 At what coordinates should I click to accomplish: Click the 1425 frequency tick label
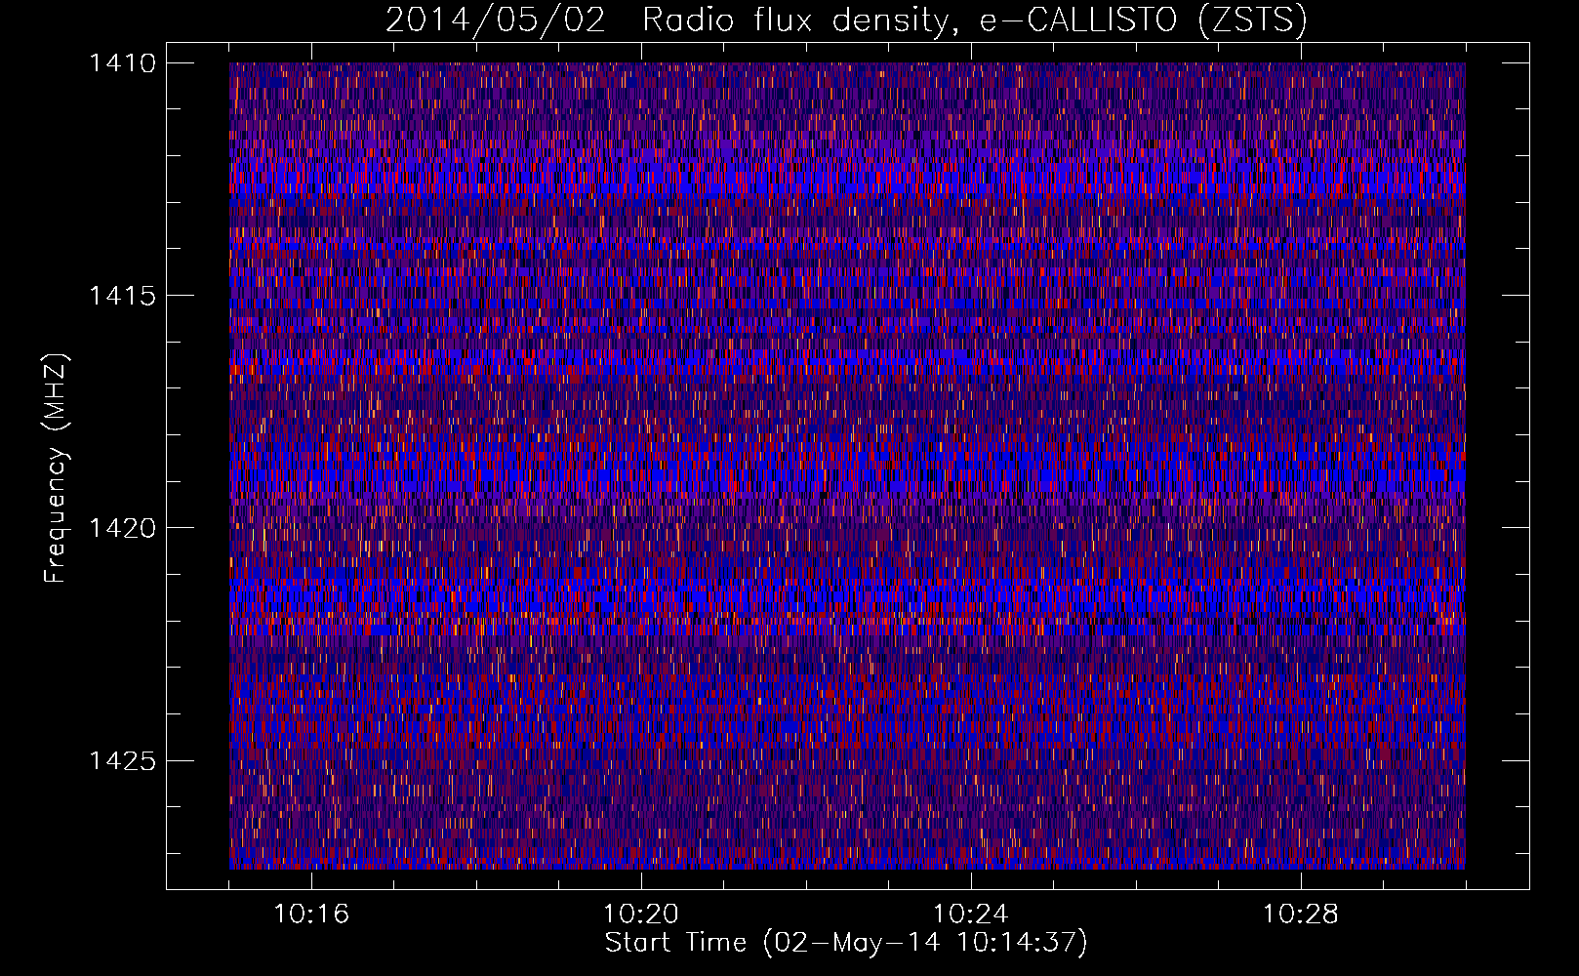(x=122, y=760)
